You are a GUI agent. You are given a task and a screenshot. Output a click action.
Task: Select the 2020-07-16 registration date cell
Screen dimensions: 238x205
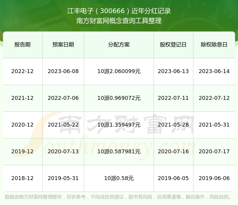pyautogui.click(x=173, y=152)
